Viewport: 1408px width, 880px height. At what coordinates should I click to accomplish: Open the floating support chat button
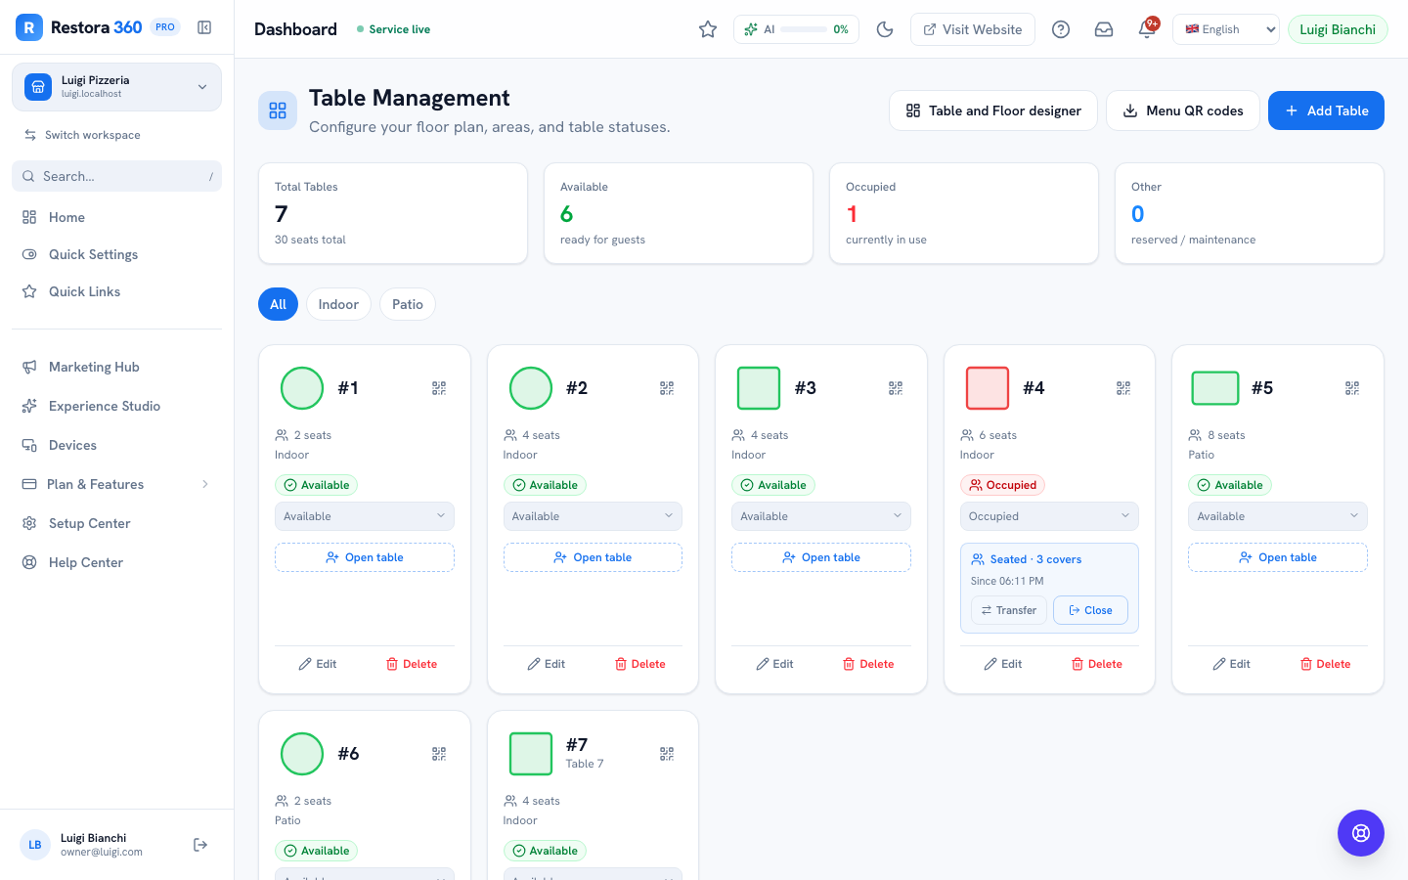click(x=1361, y=833)
